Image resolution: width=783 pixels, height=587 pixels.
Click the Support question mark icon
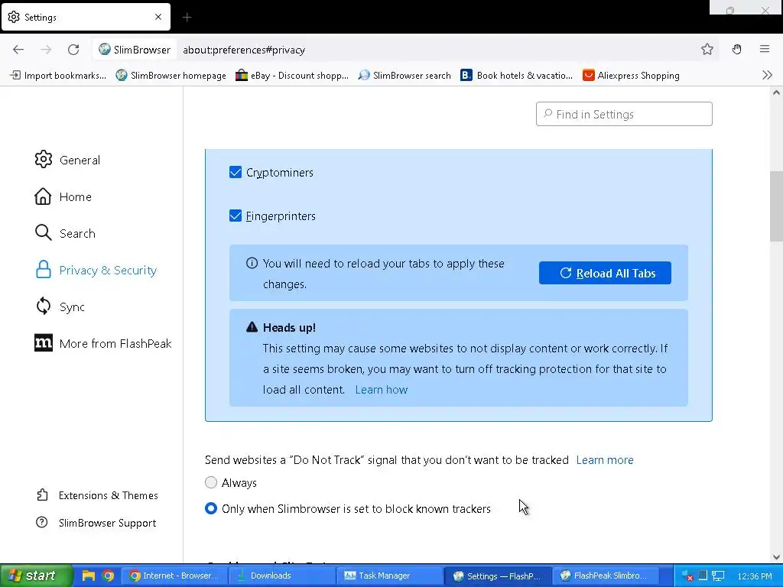coord(42,522)
